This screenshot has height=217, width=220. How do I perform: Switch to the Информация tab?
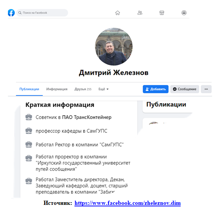(57, 89)
